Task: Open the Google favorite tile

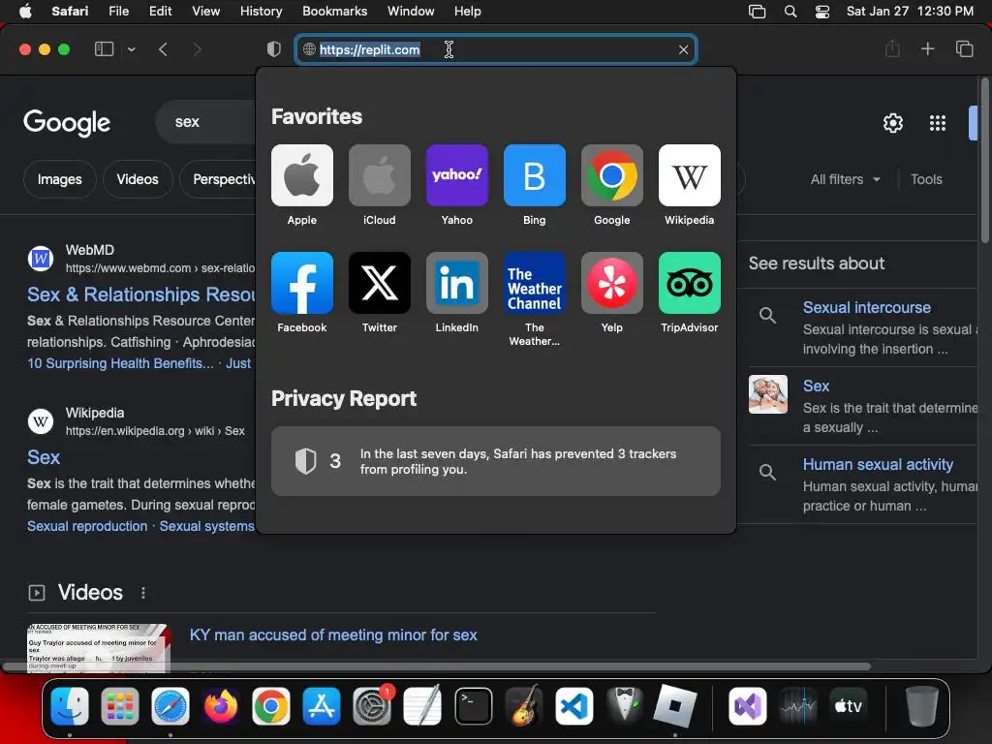Action: coord(612,175)
